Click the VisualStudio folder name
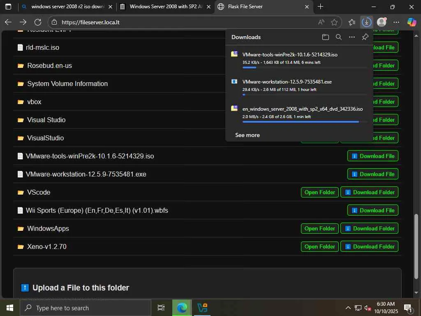Image resolution: width=421 pixels, height=316 pixels. click(45, 138)
